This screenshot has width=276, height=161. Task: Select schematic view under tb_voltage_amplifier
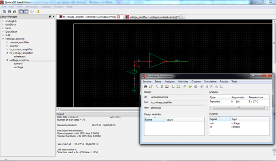(x=20, y=57)
